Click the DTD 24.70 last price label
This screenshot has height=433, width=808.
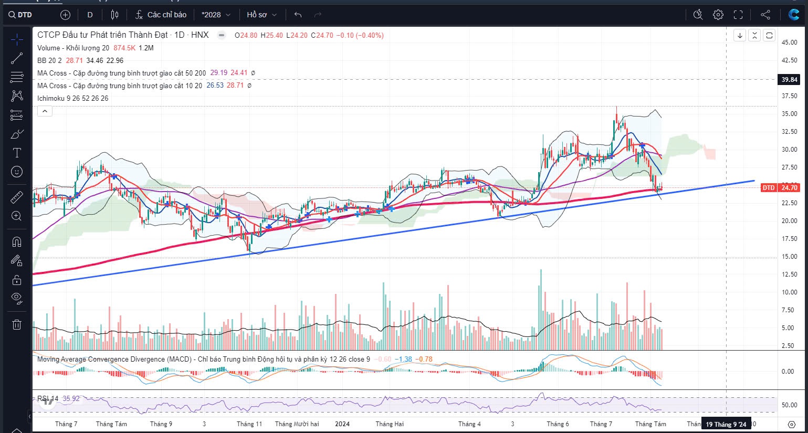tap(780, 187)
